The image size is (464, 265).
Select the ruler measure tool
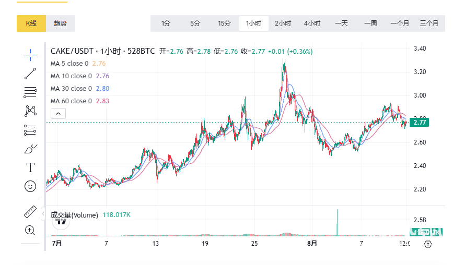[x=30, y=212]
